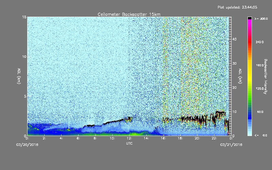Viewport: 272px width, 170px height.
Task: Click the 5 km tick label
Action: pos(25,96)
